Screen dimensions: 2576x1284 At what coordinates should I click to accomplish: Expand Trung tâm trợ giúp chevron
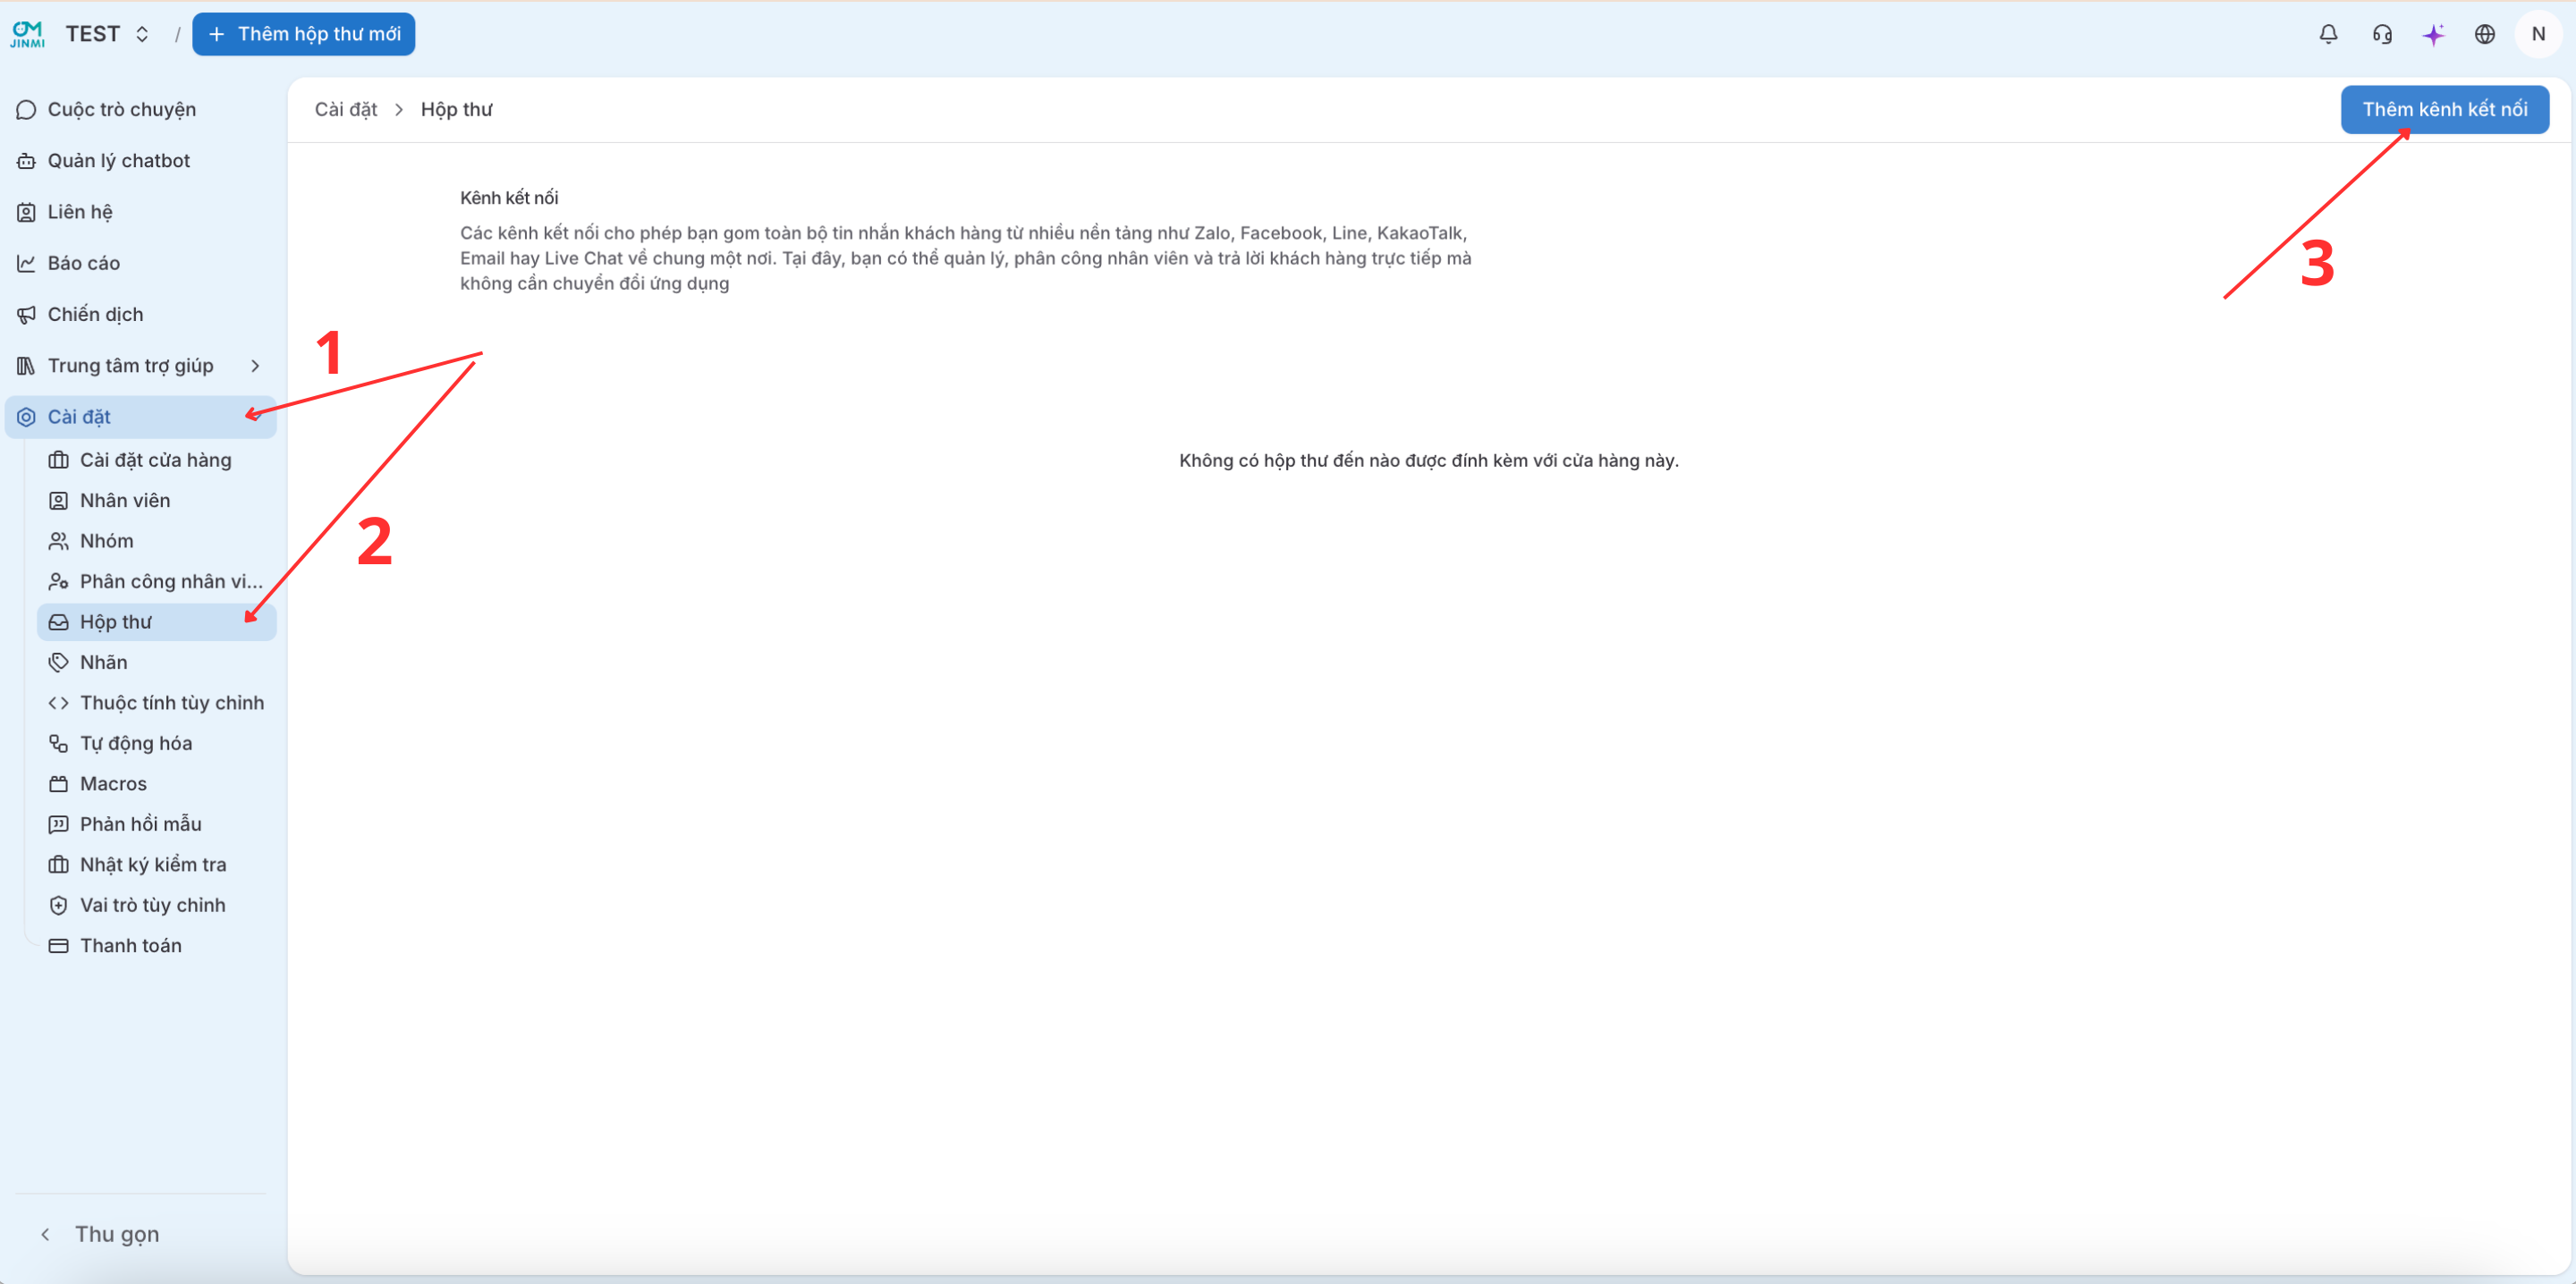255,366
